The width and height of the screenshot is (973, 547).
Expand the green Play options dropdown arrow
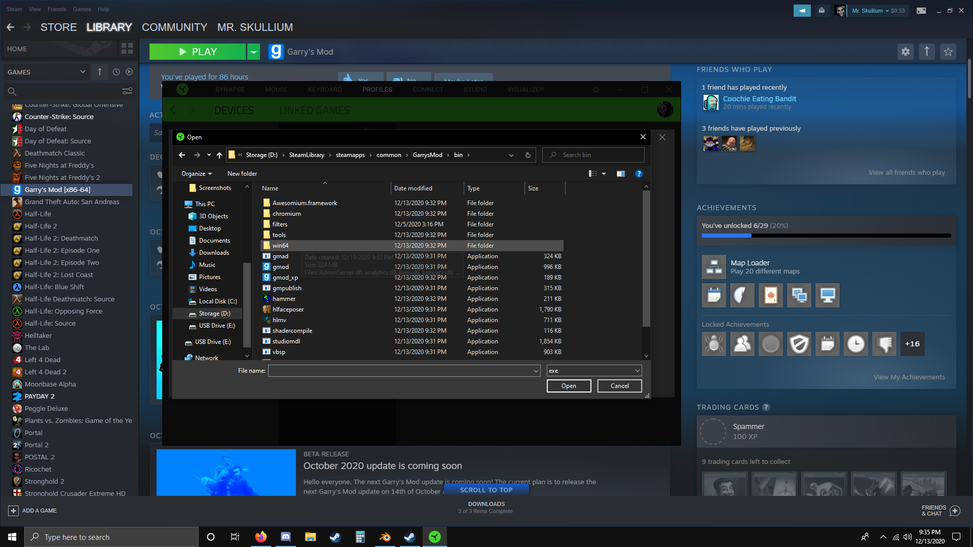(x=253, y=52)
